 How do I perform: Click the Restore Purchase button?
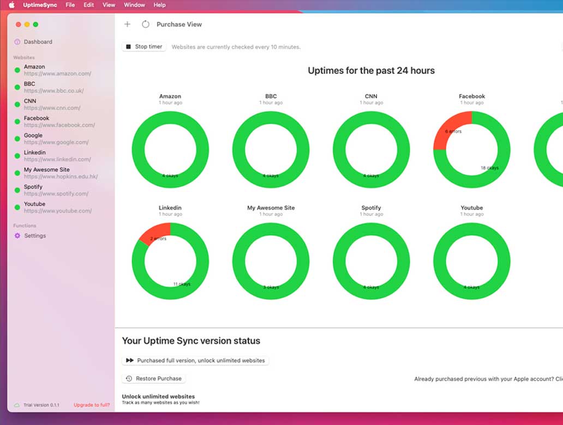tap(154, 378)
